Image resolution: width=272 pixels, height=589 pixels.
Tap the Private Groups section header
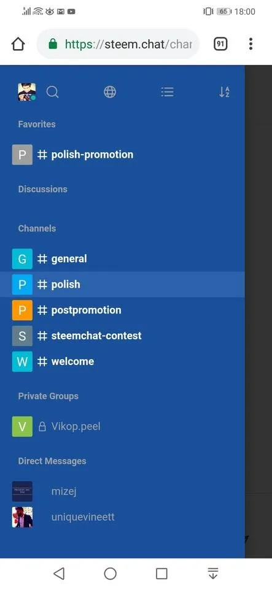pyautogui.click(x=49, y=396)
